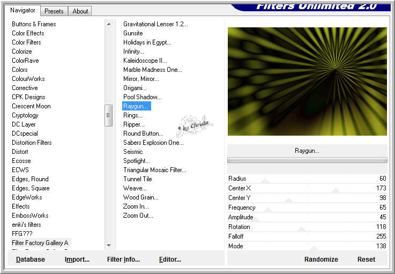Viewport: 395px width, 274px height.
Task: Click the Amplitude slider handle
Action: [x=256, y=219]
